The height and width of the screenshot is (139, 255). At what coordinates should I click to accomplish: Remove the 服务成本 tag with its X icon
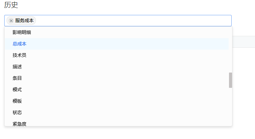tap(11, 21)
